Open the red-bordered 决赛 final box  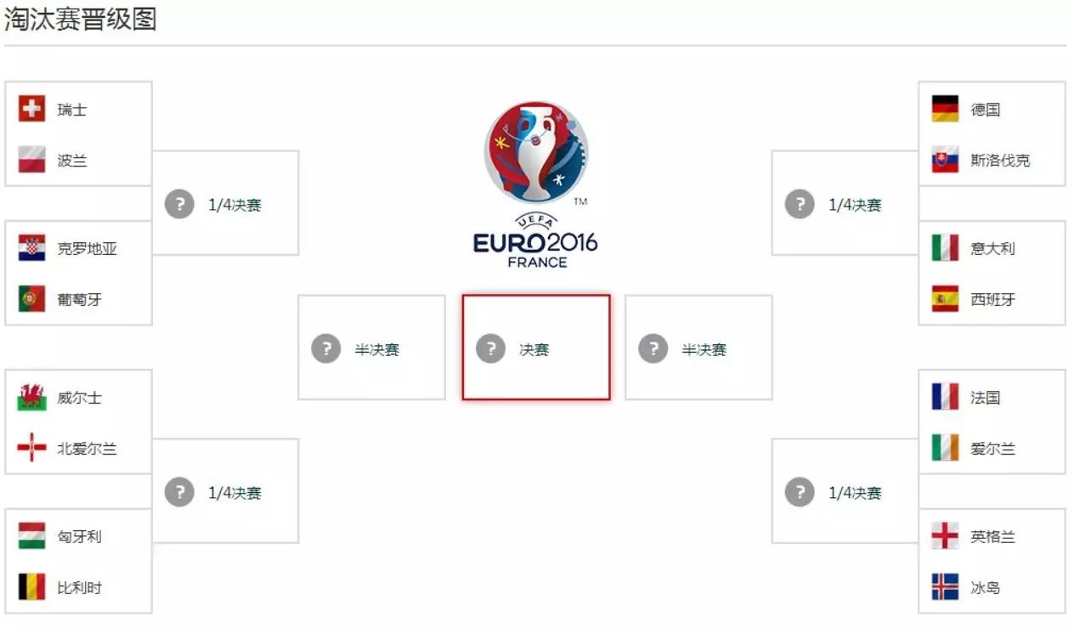point(536,347)
